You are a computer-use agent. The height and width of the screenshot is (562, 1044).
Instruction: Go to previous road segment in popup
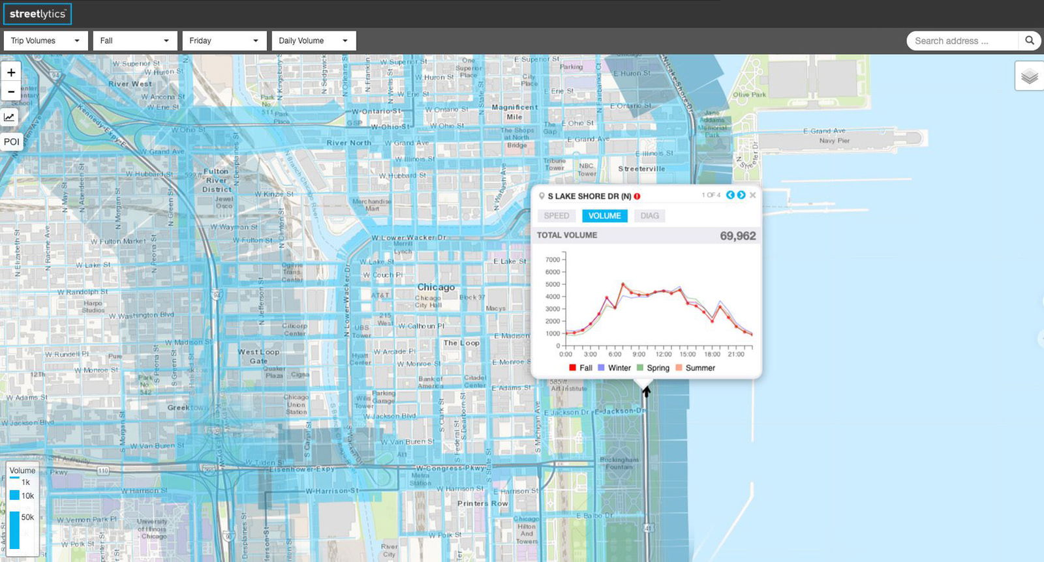[730, 195]
